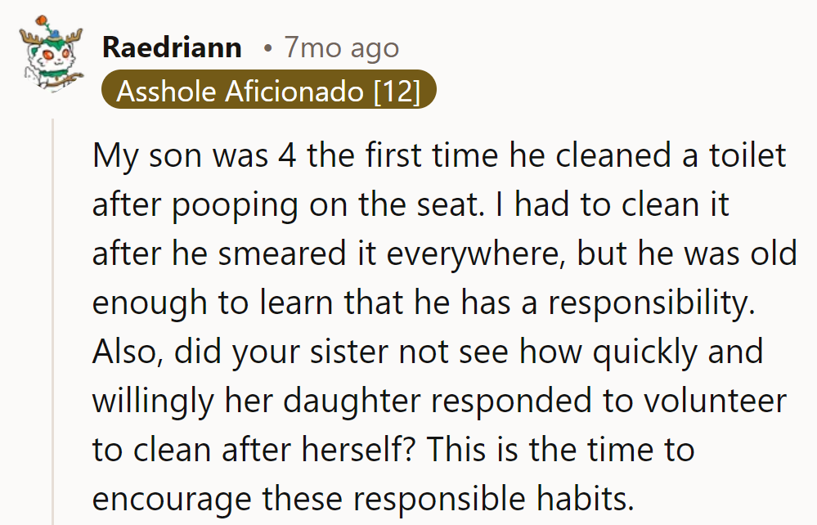The height and width of the screenshot is (525, 817).
Task: Click the "Asshole Aficionado [12]" flair badge
Action: click(268, 91)
